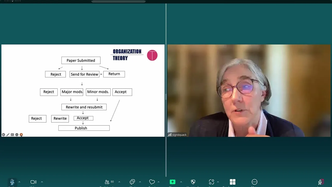Screen dimensions: 332x187
Task: Open Host tools shield icon
Action: click(x=193, y=182)
